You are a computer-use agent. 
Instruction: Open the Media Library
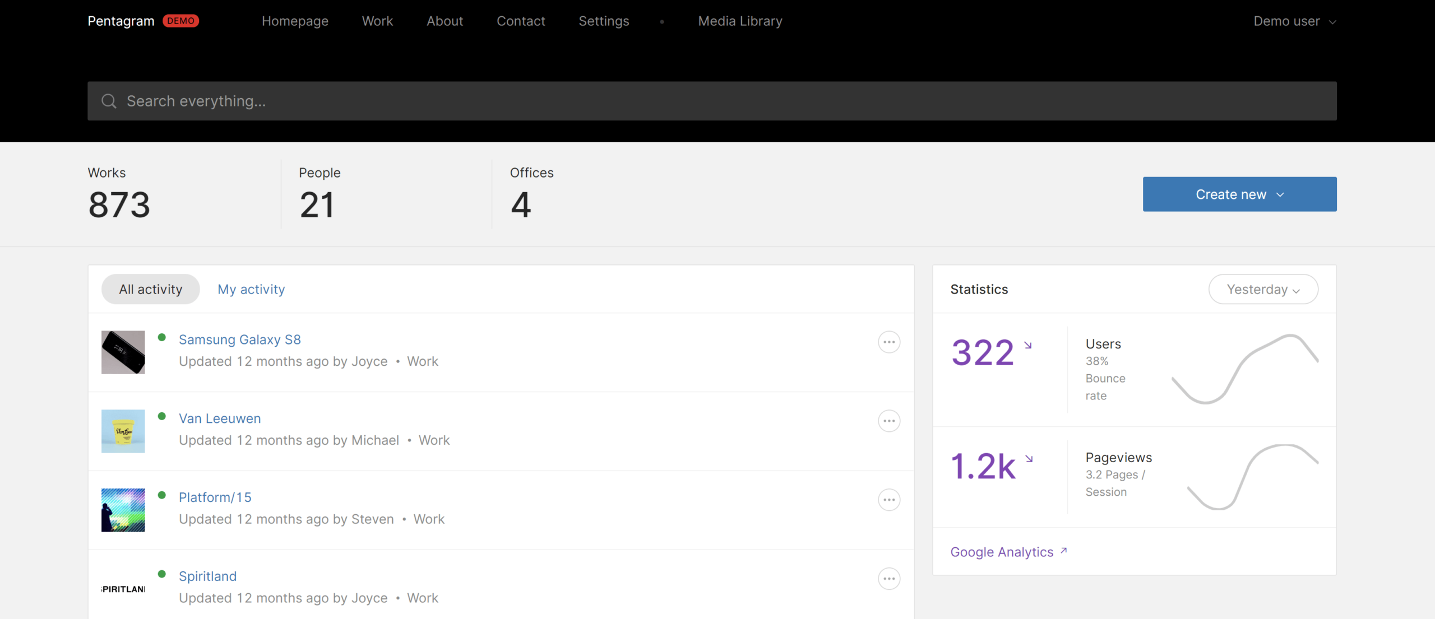tap(740, 21)
